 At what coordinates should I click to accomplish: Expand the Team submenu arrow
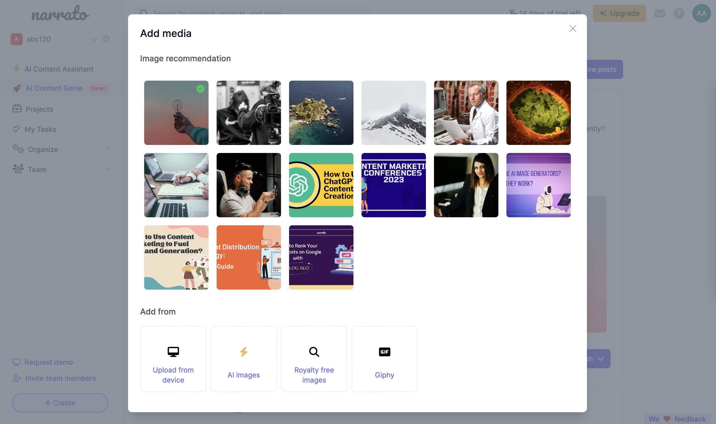(109, 169)
